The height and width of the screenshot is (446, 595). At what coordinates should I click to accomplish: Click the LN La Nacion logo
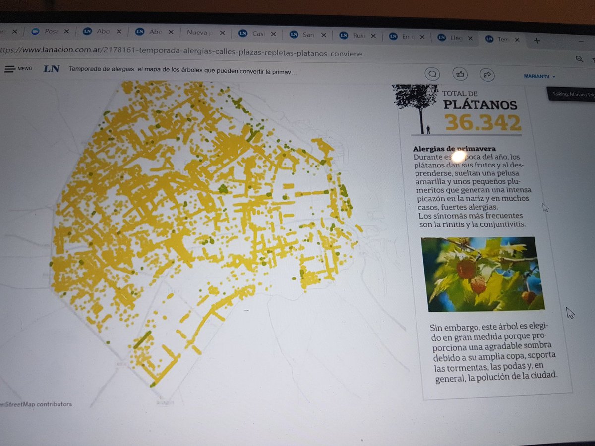point(51,69)
